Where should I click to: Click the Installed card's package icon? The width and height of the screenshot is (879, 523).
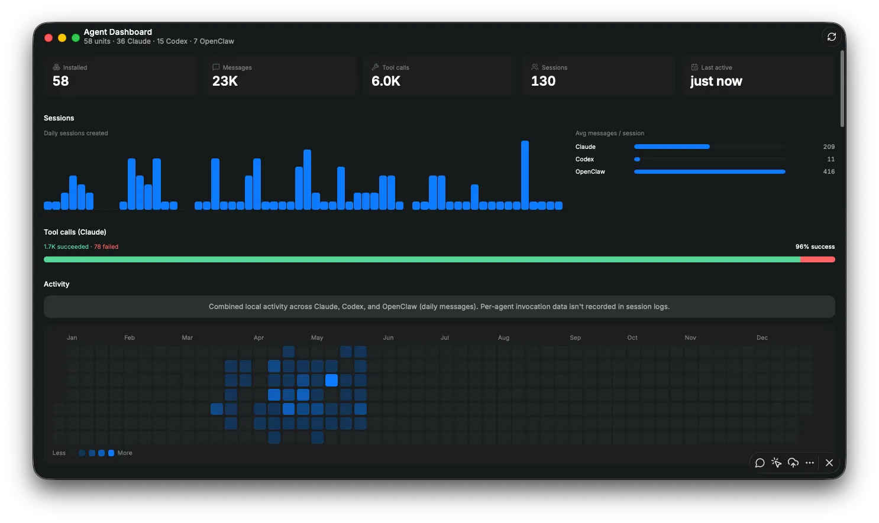pos(56,67)
